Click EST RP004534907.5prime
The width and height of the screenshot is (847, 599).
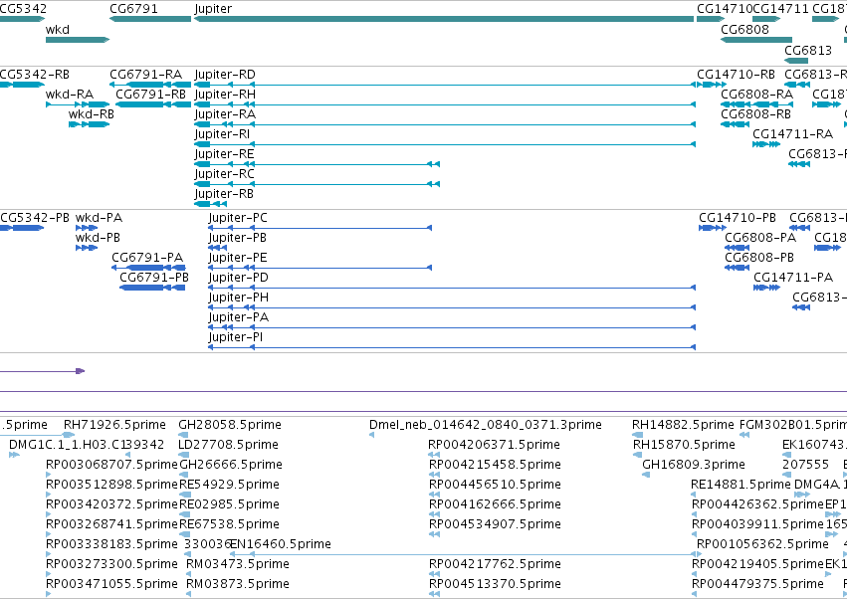pos(495,524)
